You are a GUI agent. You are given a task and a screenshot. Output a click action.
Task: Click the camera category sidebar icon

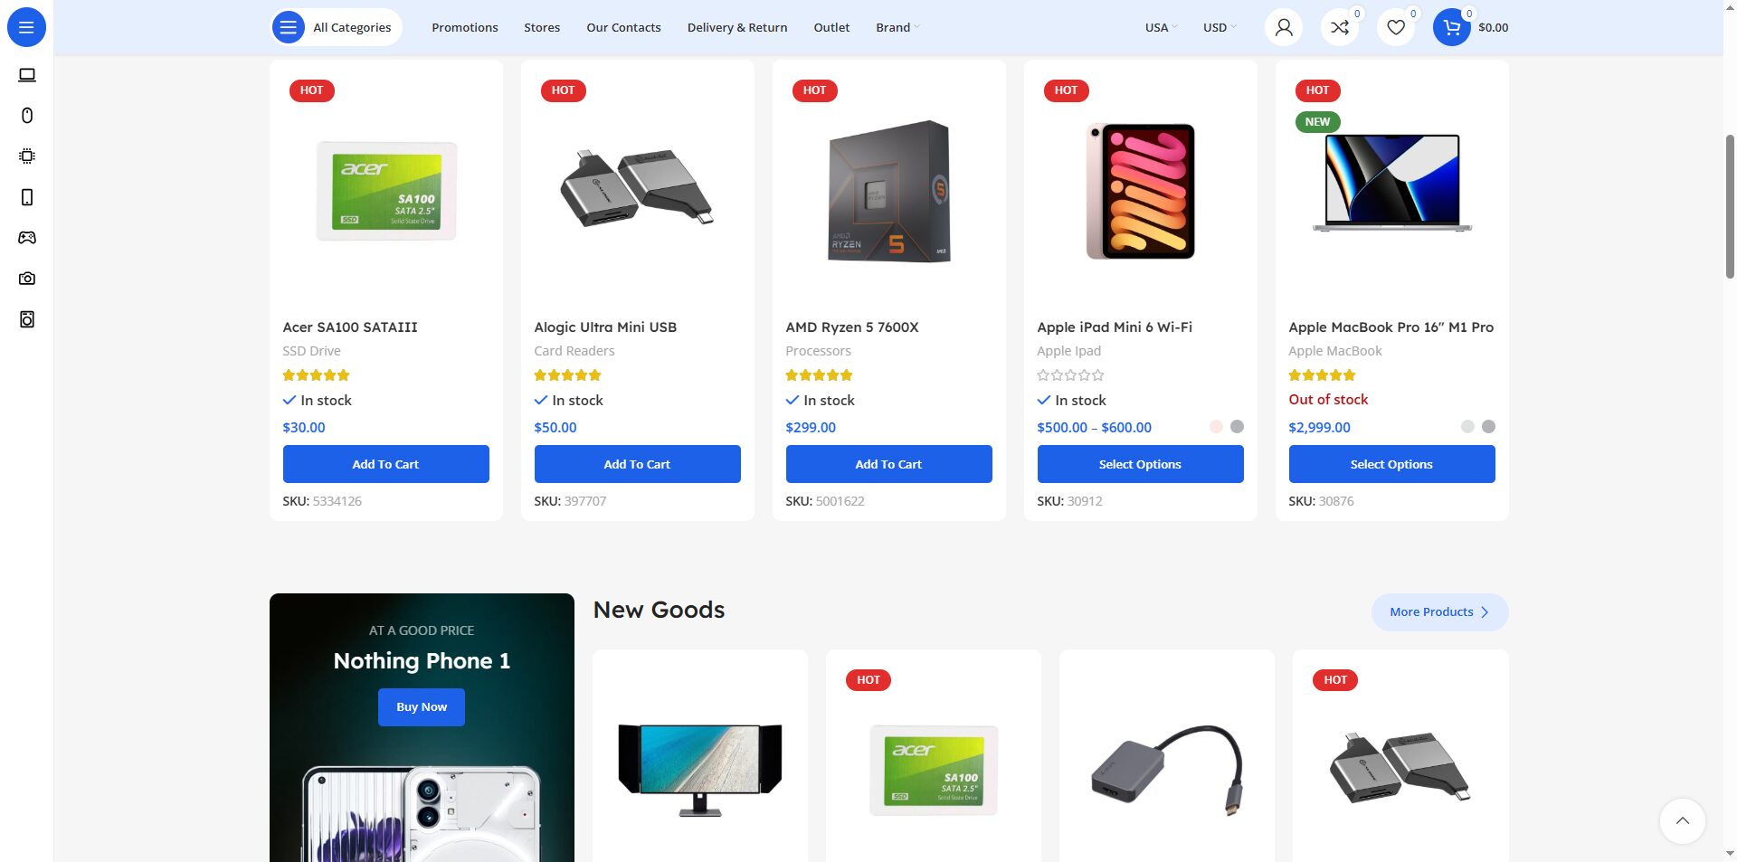pos(27,279)
